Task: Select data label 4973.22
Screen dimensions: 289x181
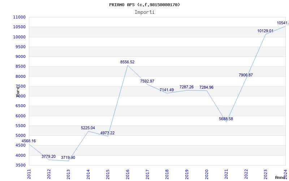Action: tap(107, 133)
